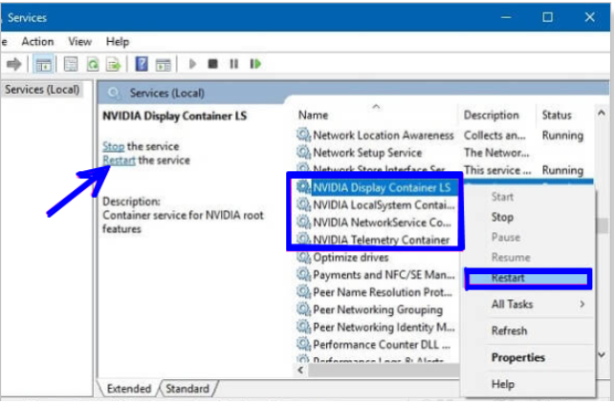Click gear icon of Network Location Awareness
This screenshot has height=404, width=615.
(x=303, y=135)
